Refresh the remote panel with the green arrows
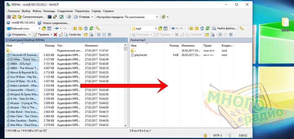294x139 pixels. [x=208, y=29]
